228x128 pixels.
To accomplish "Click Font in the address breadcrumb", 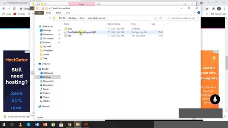I will [x=82, y=18].
